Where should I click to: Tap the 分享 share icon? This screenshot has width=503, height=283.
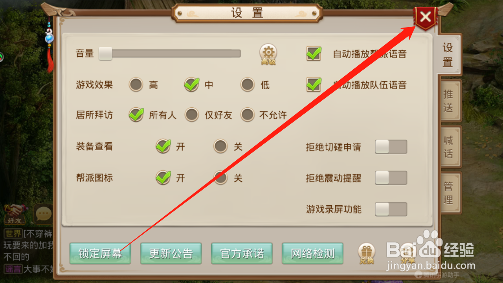(408, 254)
